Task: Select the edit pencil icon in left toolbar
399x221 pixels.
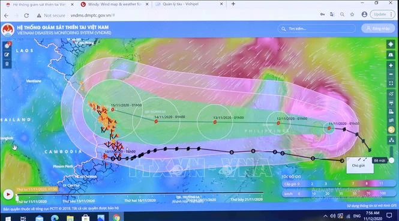Action: (7, 55)
